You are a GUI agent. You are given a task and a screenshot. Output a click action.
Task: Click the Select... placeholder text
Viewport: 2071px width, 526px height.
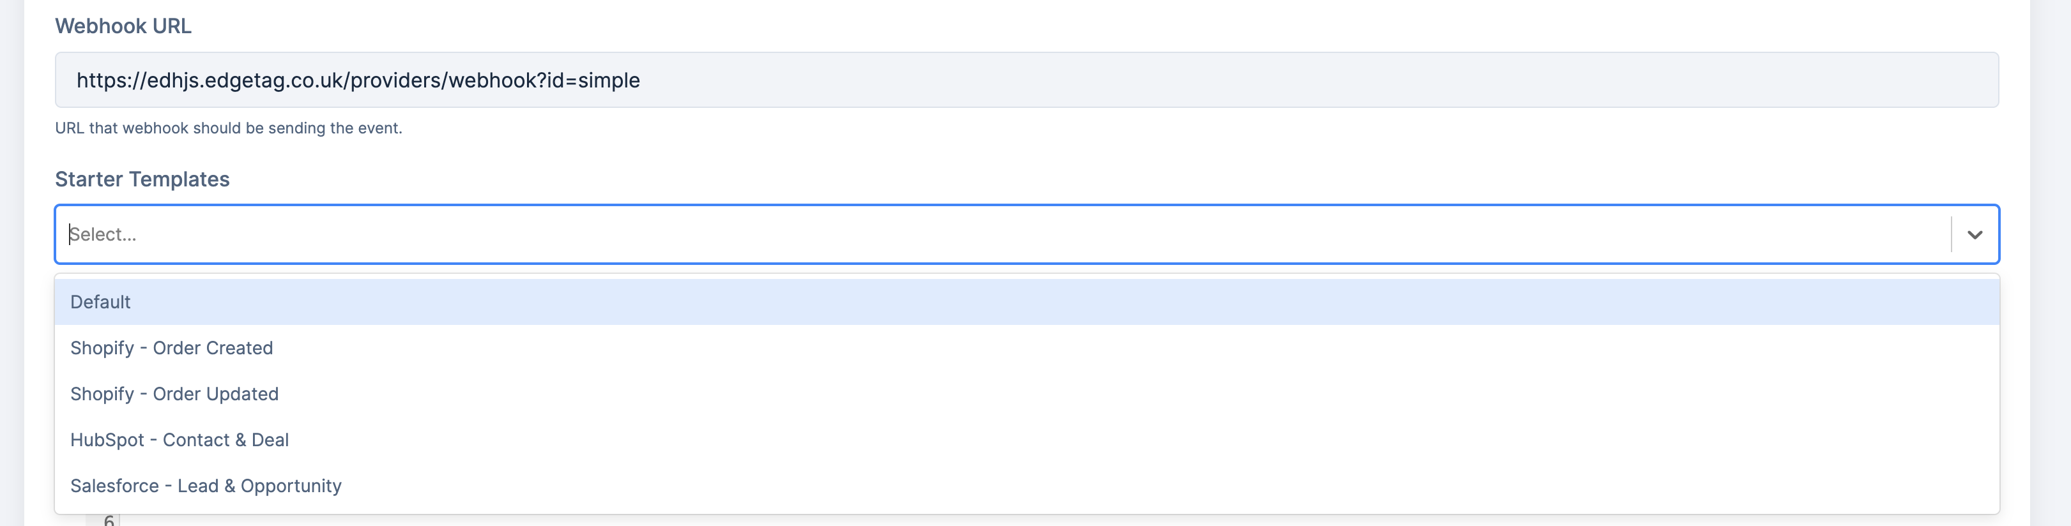[x=103, y=234]
